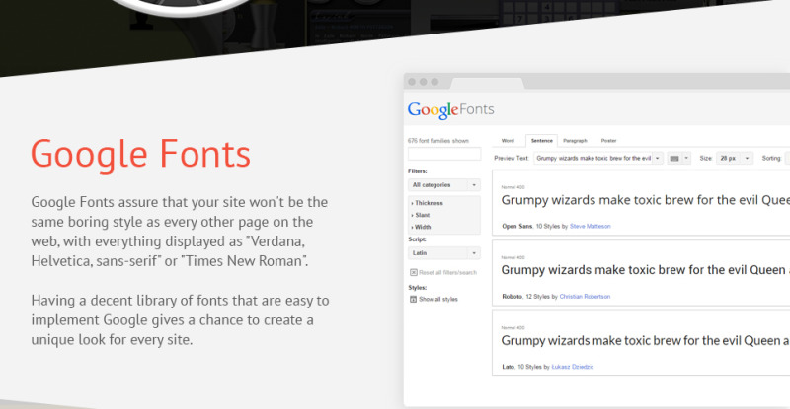Click paragraph starting 'Having a decent library'
Image resolution: width=790 pixels, height=409 pixels.
[x=180, y=320]
